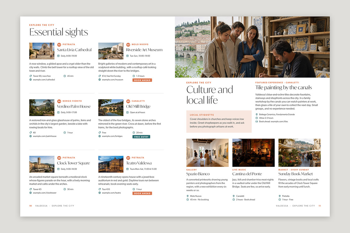Viewport: 350px width, 233px height.
Task: Click the calendar icon beside Open at all hours
Action: click(x=127, y=112)
